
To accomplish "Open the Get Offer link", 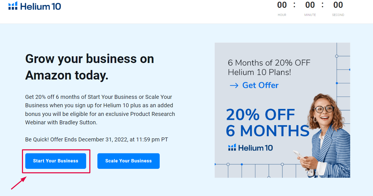I will [x=260, y=85].
